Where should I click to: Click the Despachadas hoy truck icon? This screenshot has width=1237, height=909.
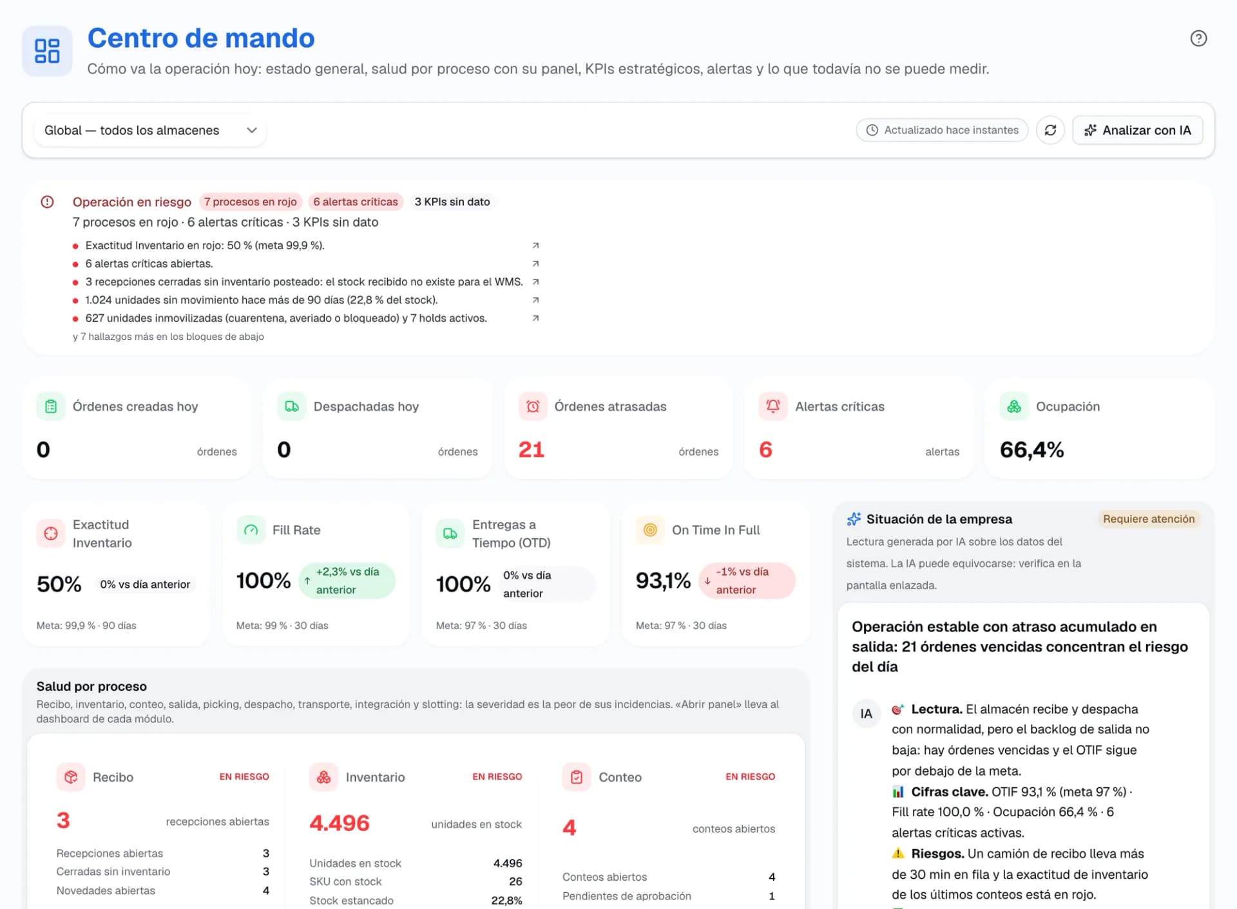click(x=292, y=407)
